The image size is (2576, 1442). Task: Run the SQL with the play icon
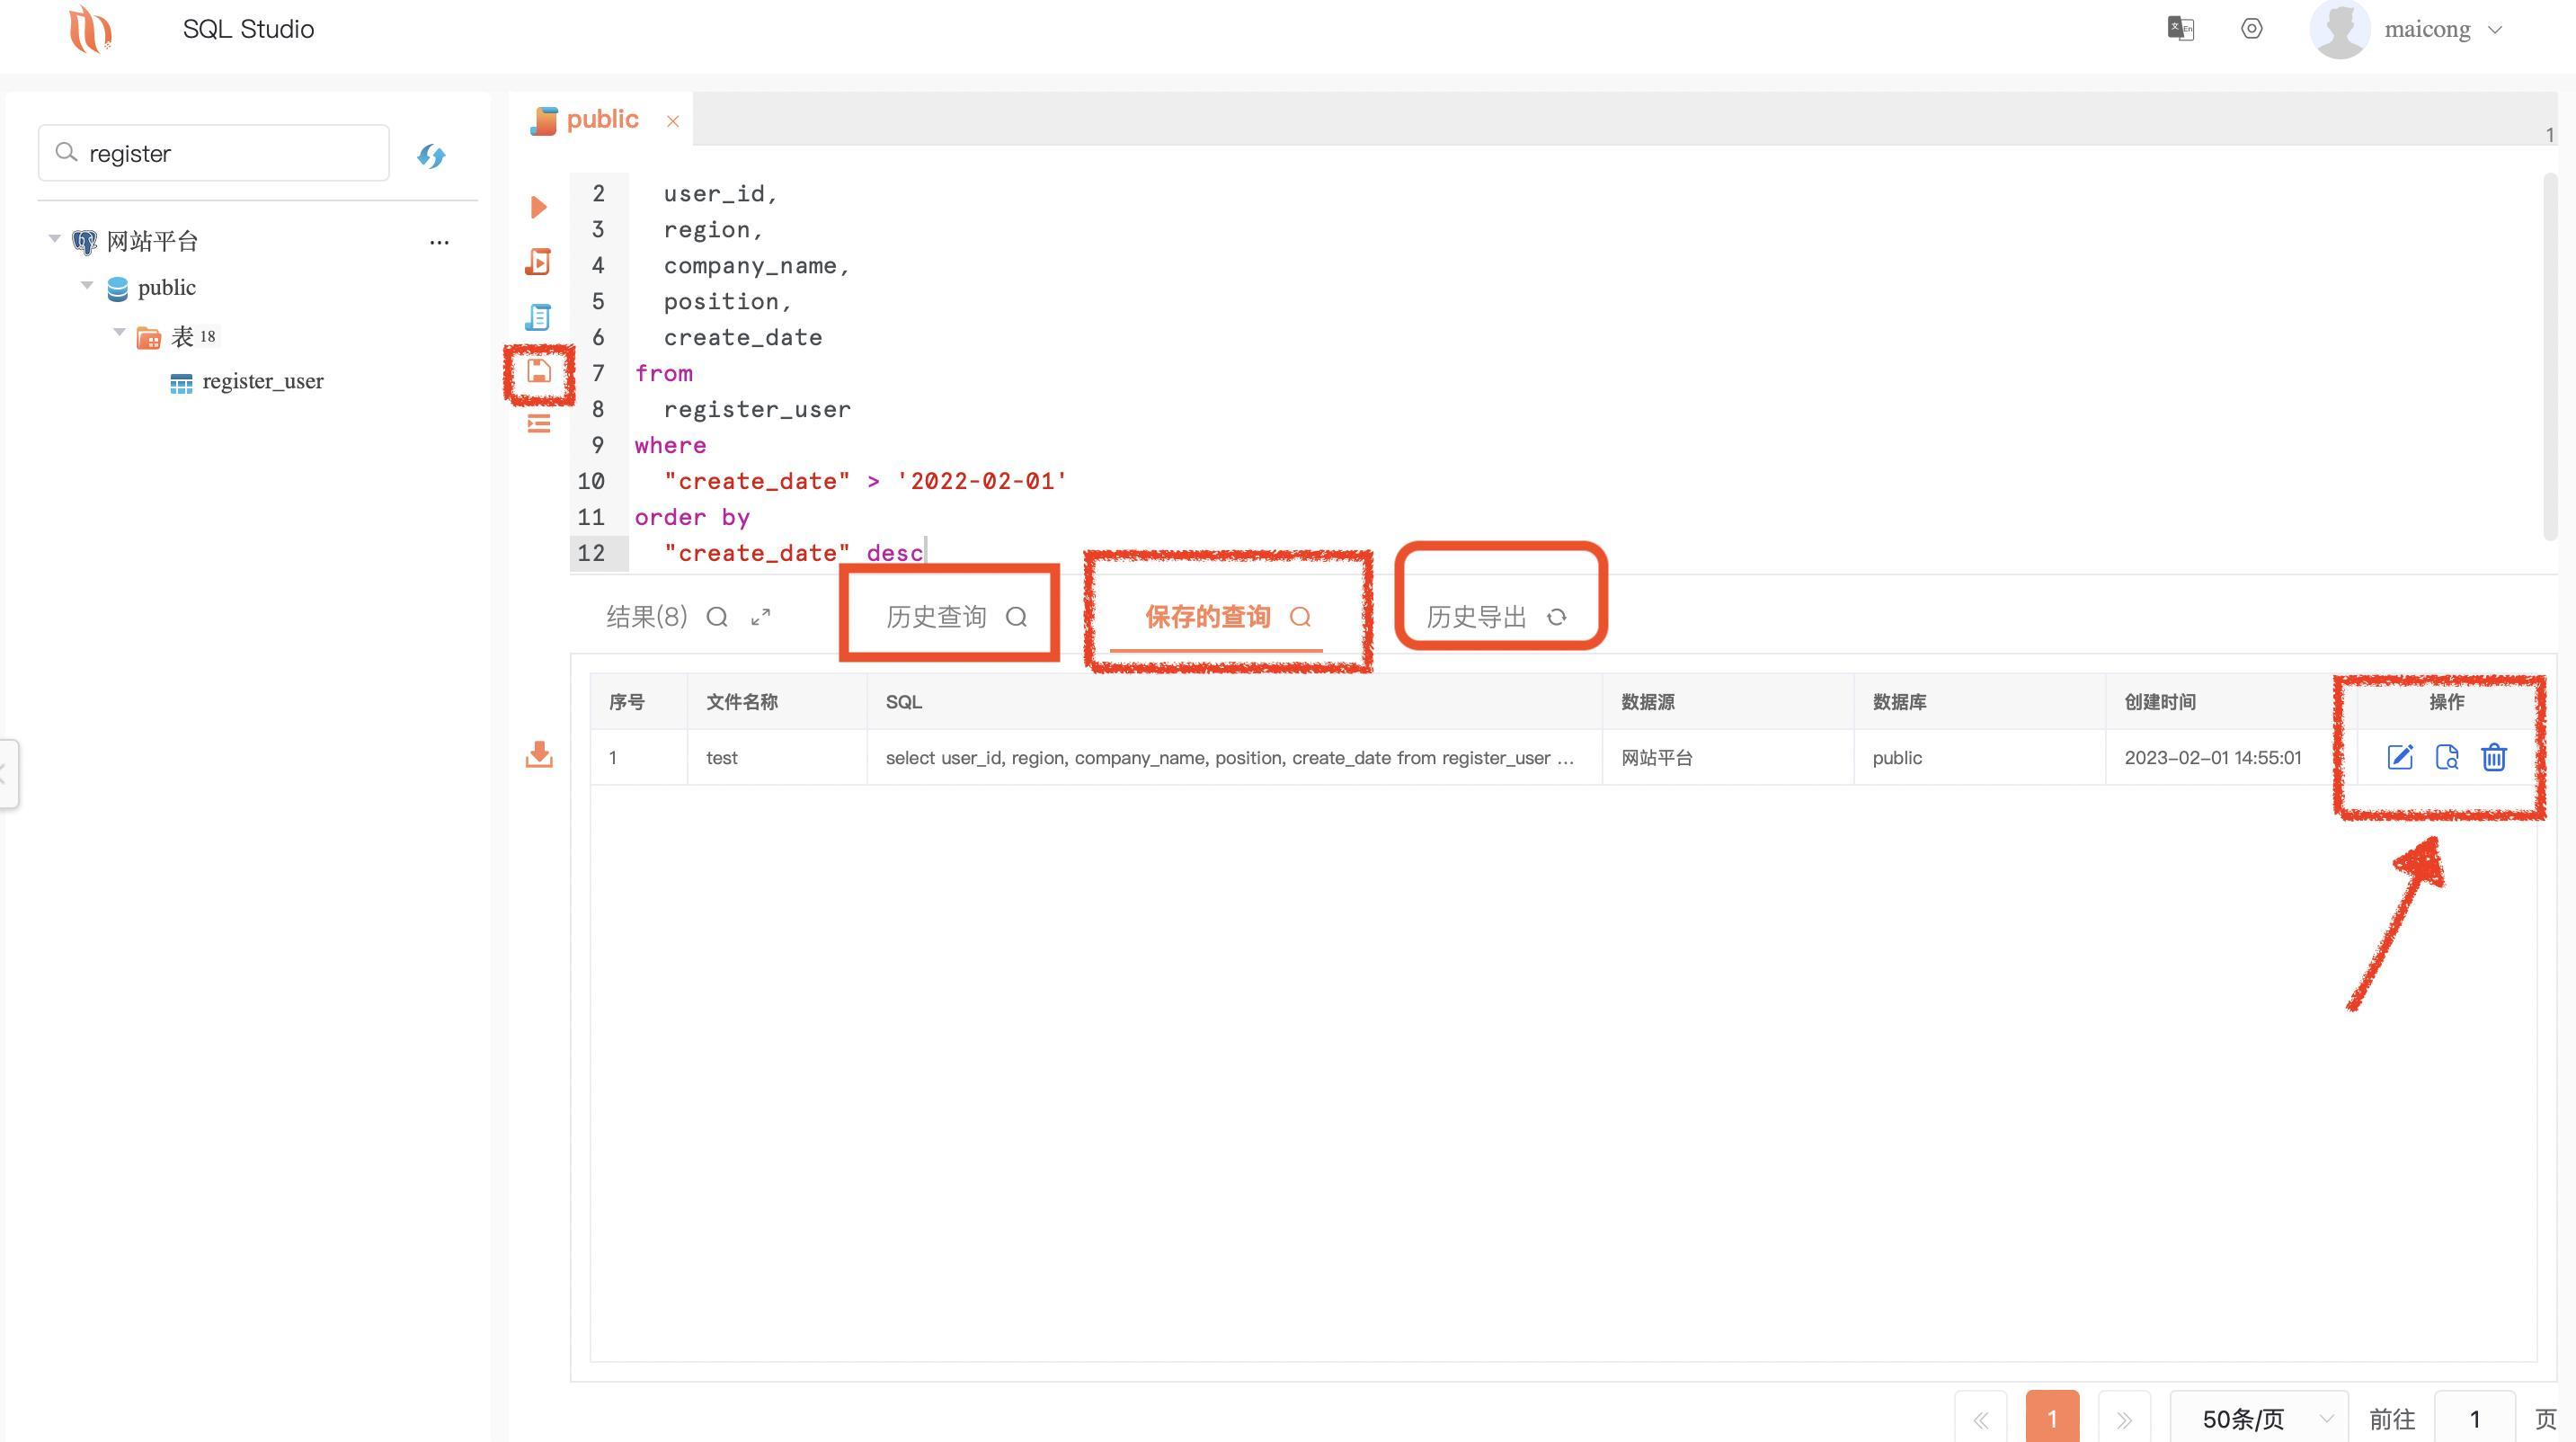pyautogui.click(x=538, y=207)
